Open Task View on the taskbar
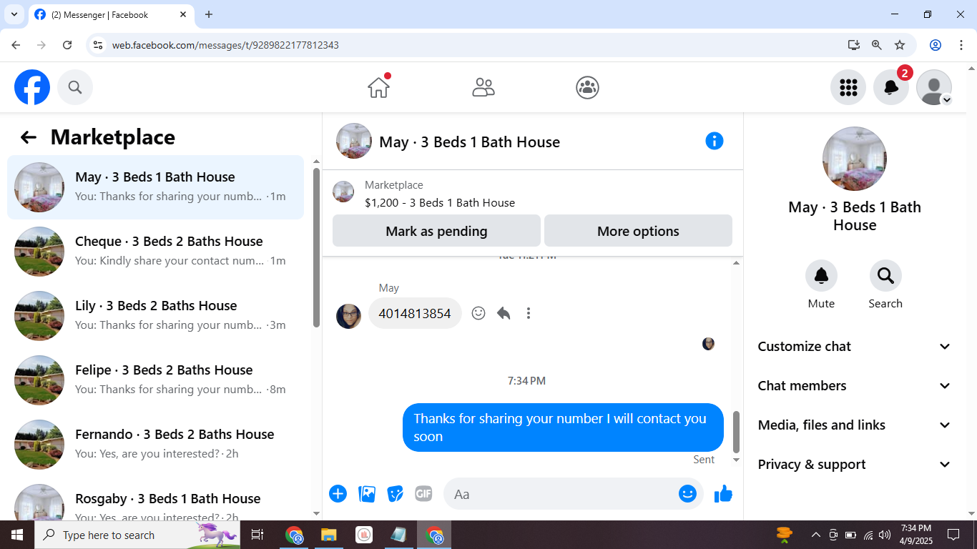The image size is (977, 549). tap(257, 535)
